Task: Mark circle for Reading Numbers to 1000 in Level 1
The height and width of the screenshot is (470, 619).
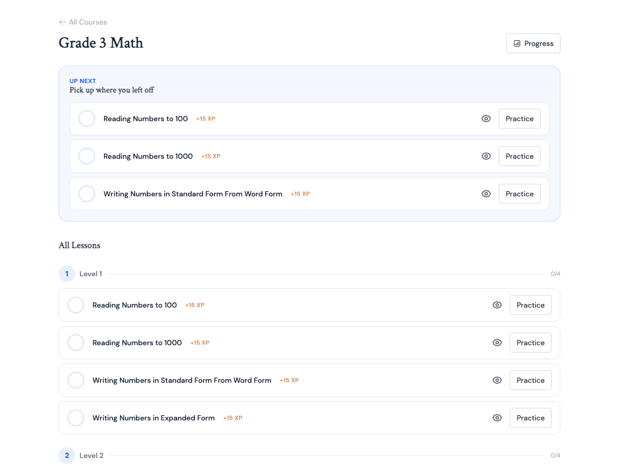Action: pos(76,343)
